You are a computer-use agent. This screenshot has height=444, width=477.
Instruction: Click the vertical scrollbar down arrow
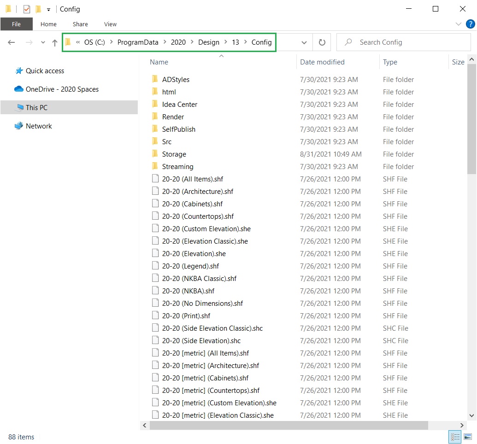click(x=471, y=415)
